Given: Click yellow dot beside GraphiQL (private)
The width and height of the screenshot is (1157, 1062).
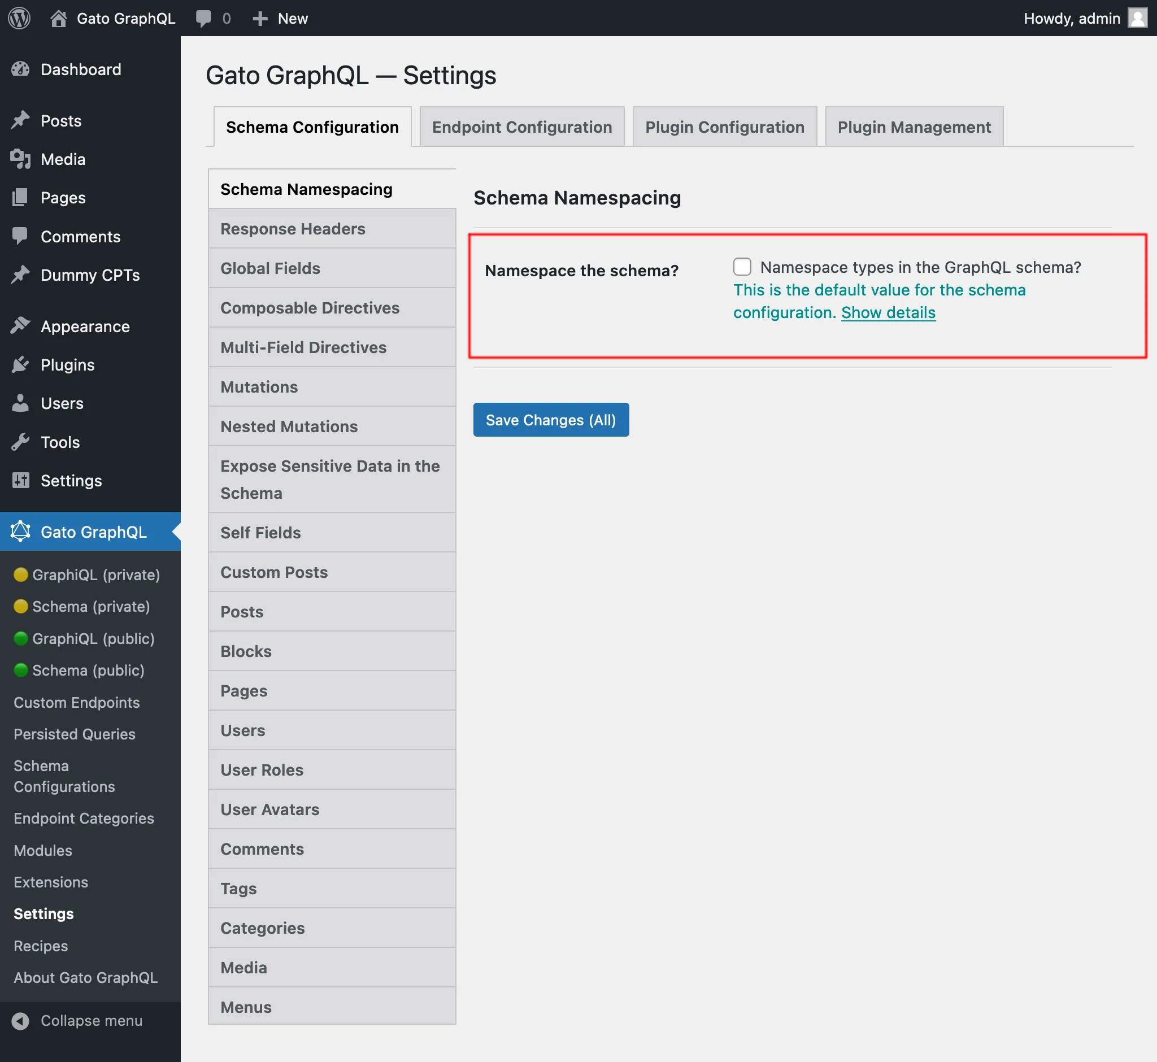Looking at the screenshot, I should click(21, 574).
